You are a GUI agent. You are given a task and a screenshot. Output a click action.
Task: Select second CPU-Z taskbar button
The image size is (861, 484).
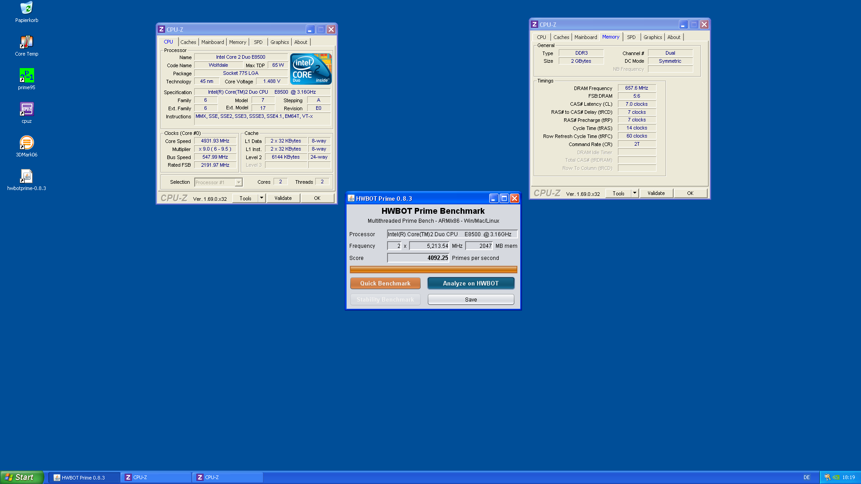(227, 478)
